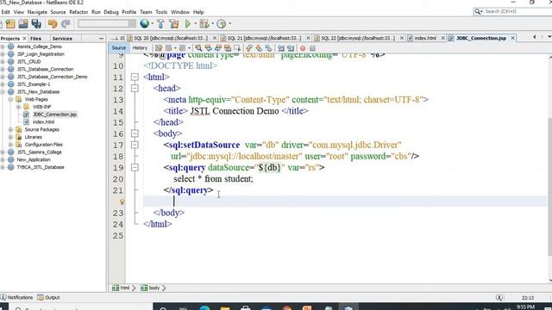This screenshot has height=310, width=552.
Task: Collapse sql:setDataSource fold on line 17
Action: coord(135,145)
